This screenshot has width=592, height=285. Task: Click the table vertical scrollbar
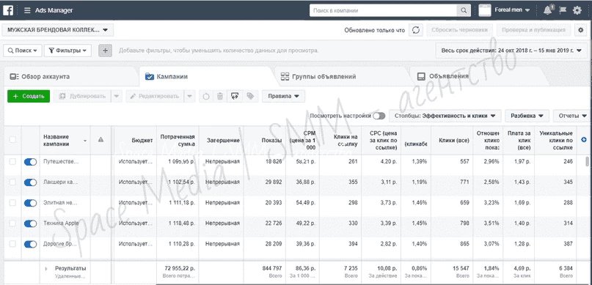click(587, 161)
